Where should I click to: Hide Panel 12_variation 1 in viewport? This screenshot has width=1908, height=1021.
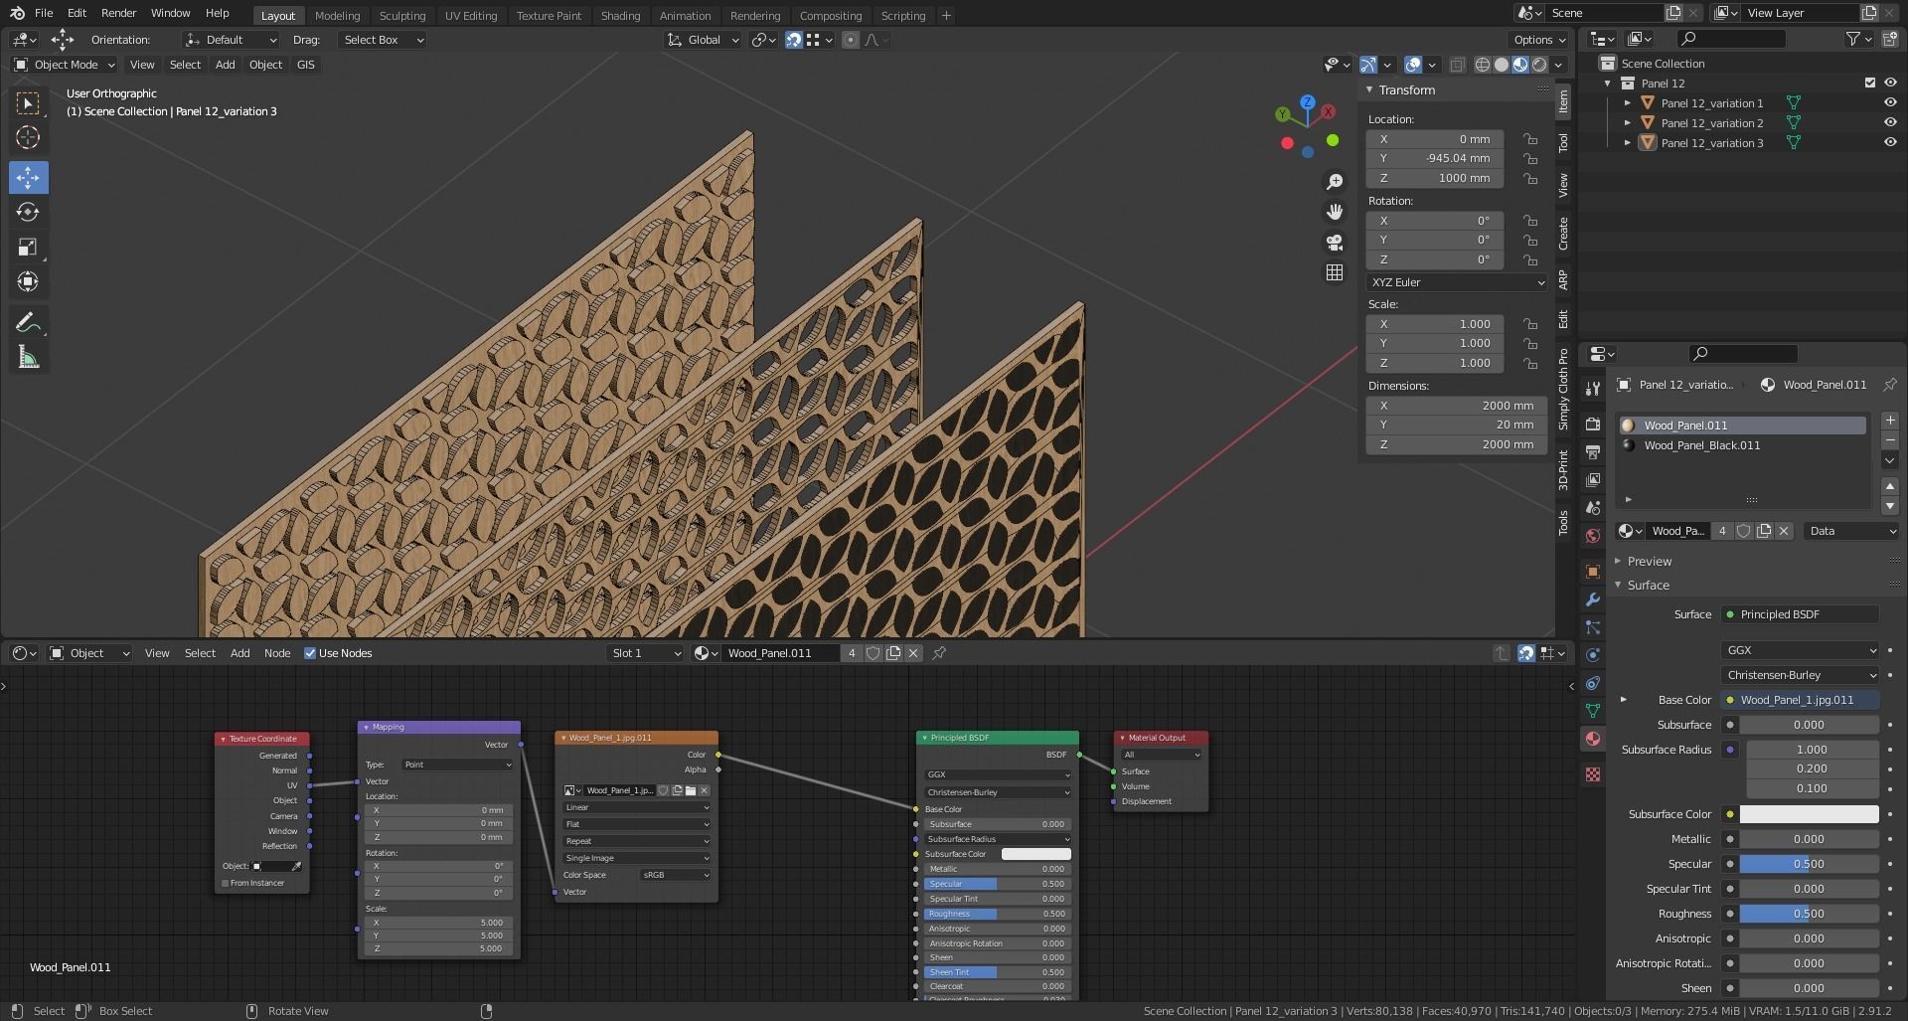pos(1890,103)
